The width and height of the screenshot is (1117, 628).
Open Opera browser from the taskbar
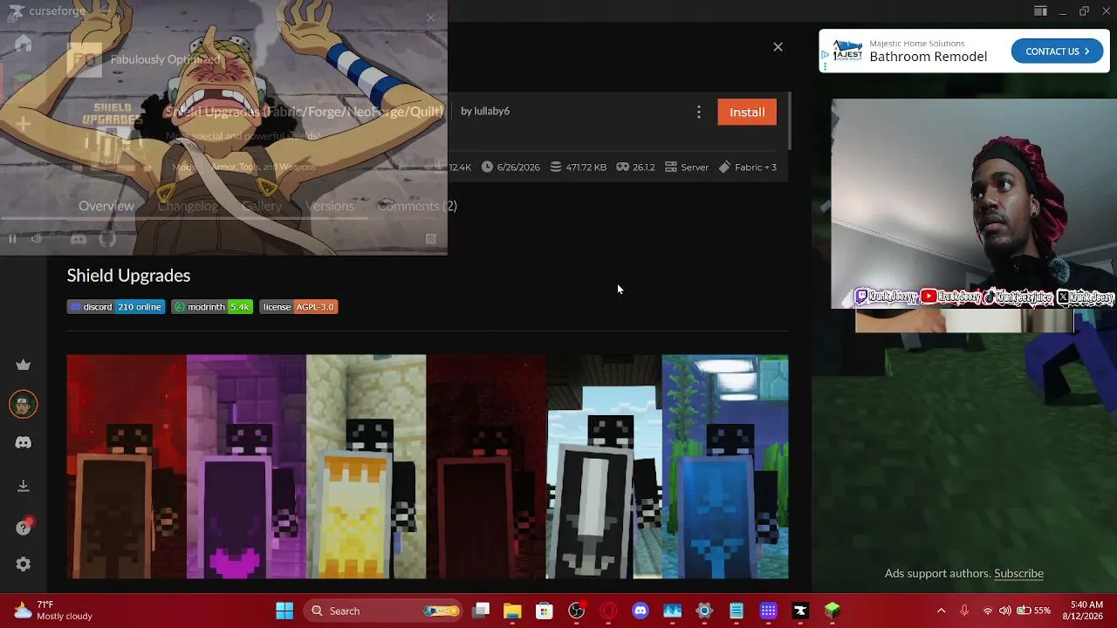[x=608, y=611]
